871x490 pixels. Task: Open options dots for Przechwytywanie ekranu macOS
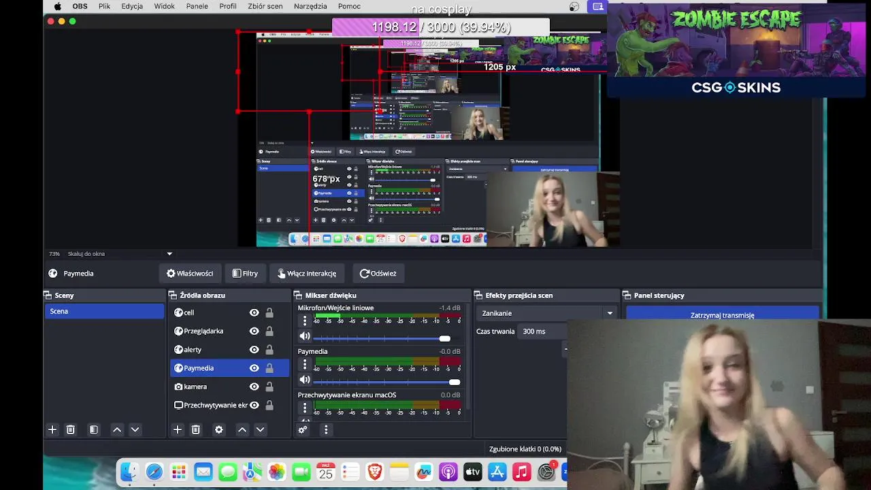point(305,408)
